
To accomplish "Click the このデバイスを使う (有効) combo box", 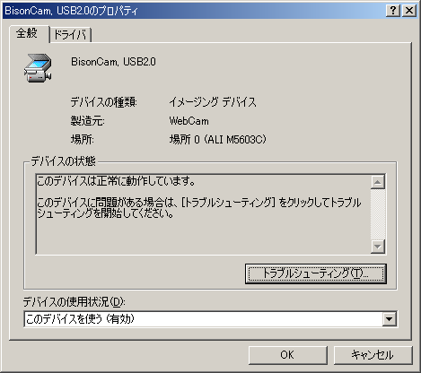I will click(210, 319).
